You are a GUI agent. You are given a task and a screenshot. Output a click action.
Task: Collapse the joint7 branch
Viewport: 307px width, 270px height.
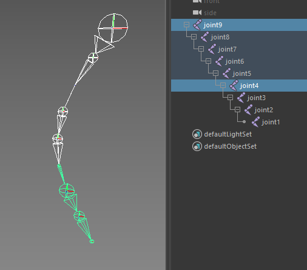[201, 49]
